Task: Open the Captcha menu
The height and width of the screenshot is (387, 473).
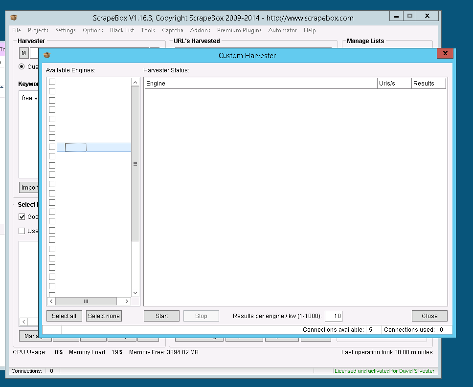Action: pos(173,30)
